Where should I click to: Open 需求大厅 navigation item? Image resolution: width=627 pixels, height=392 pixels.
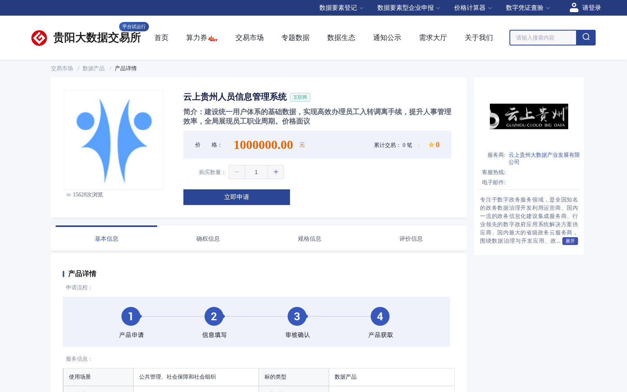[x=433, y=38]
